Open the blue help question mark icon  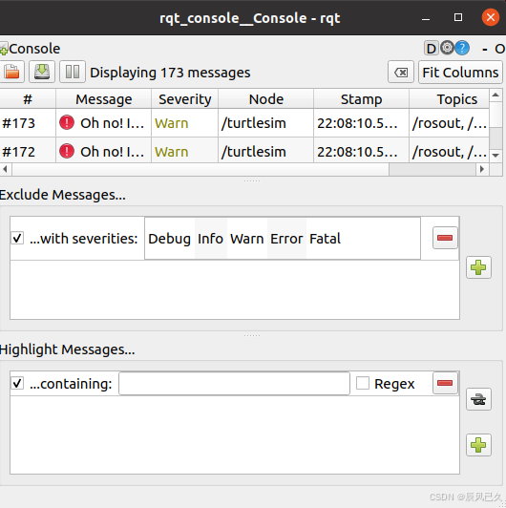[462, 48]
